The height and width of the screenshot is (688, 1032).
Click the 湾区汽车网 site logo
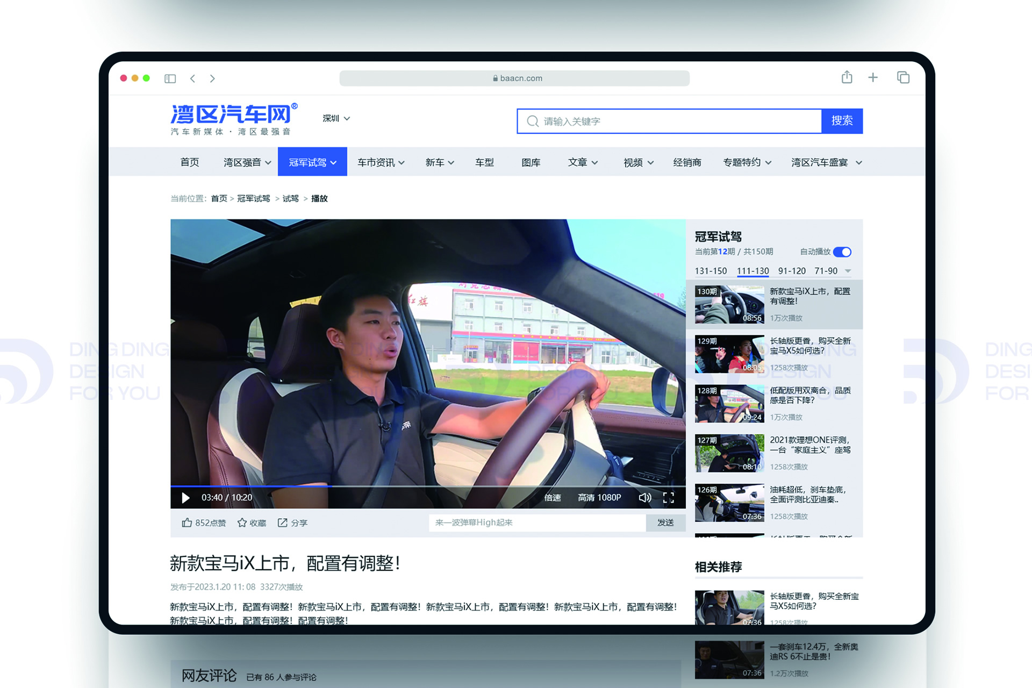pos(233,119)
